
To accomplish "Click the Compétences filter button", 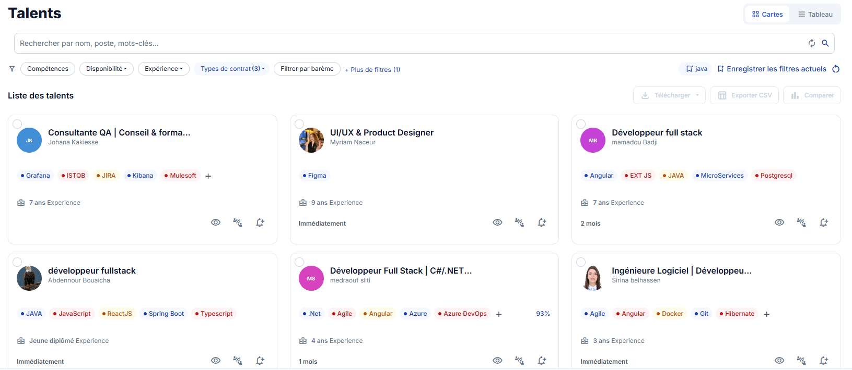I will point(48,69).
